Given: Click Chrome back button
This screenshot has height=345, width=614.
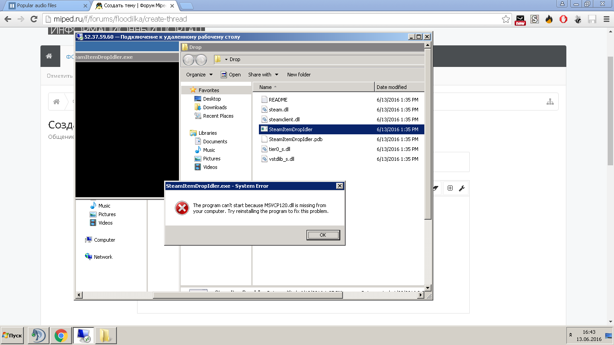Looking at the screenshot, I should (8, 19).
